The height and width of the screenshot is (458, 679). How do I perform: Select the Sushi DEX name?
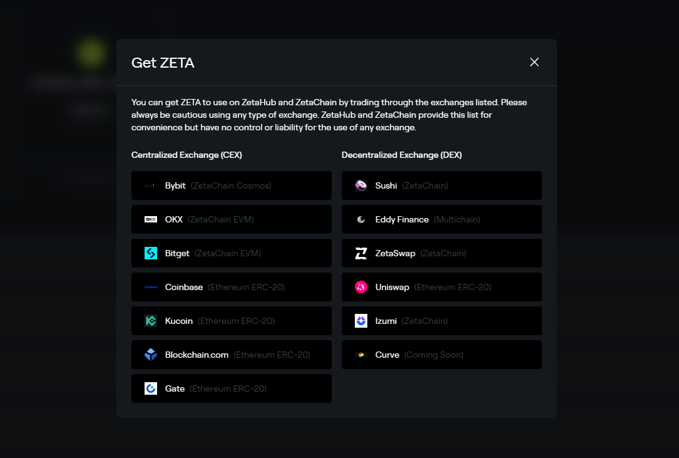point(386,185)
